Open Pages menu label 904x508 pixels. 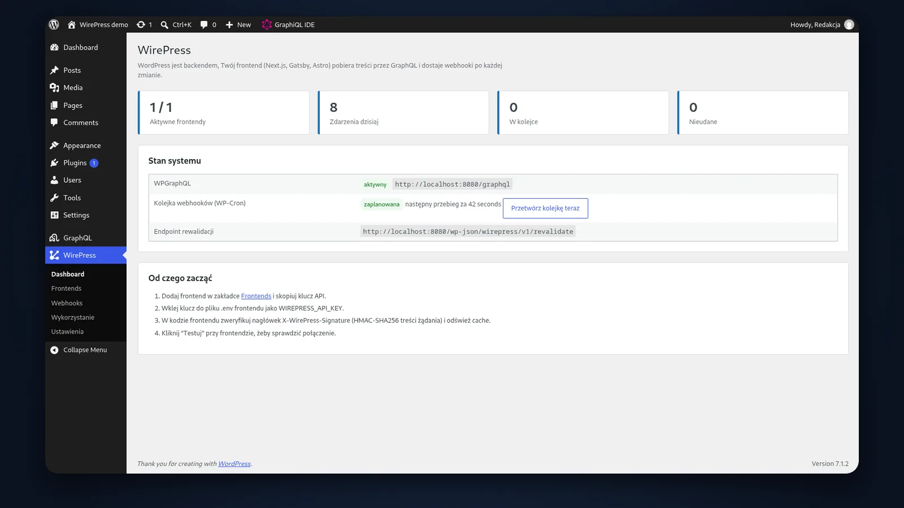(73, 105)
